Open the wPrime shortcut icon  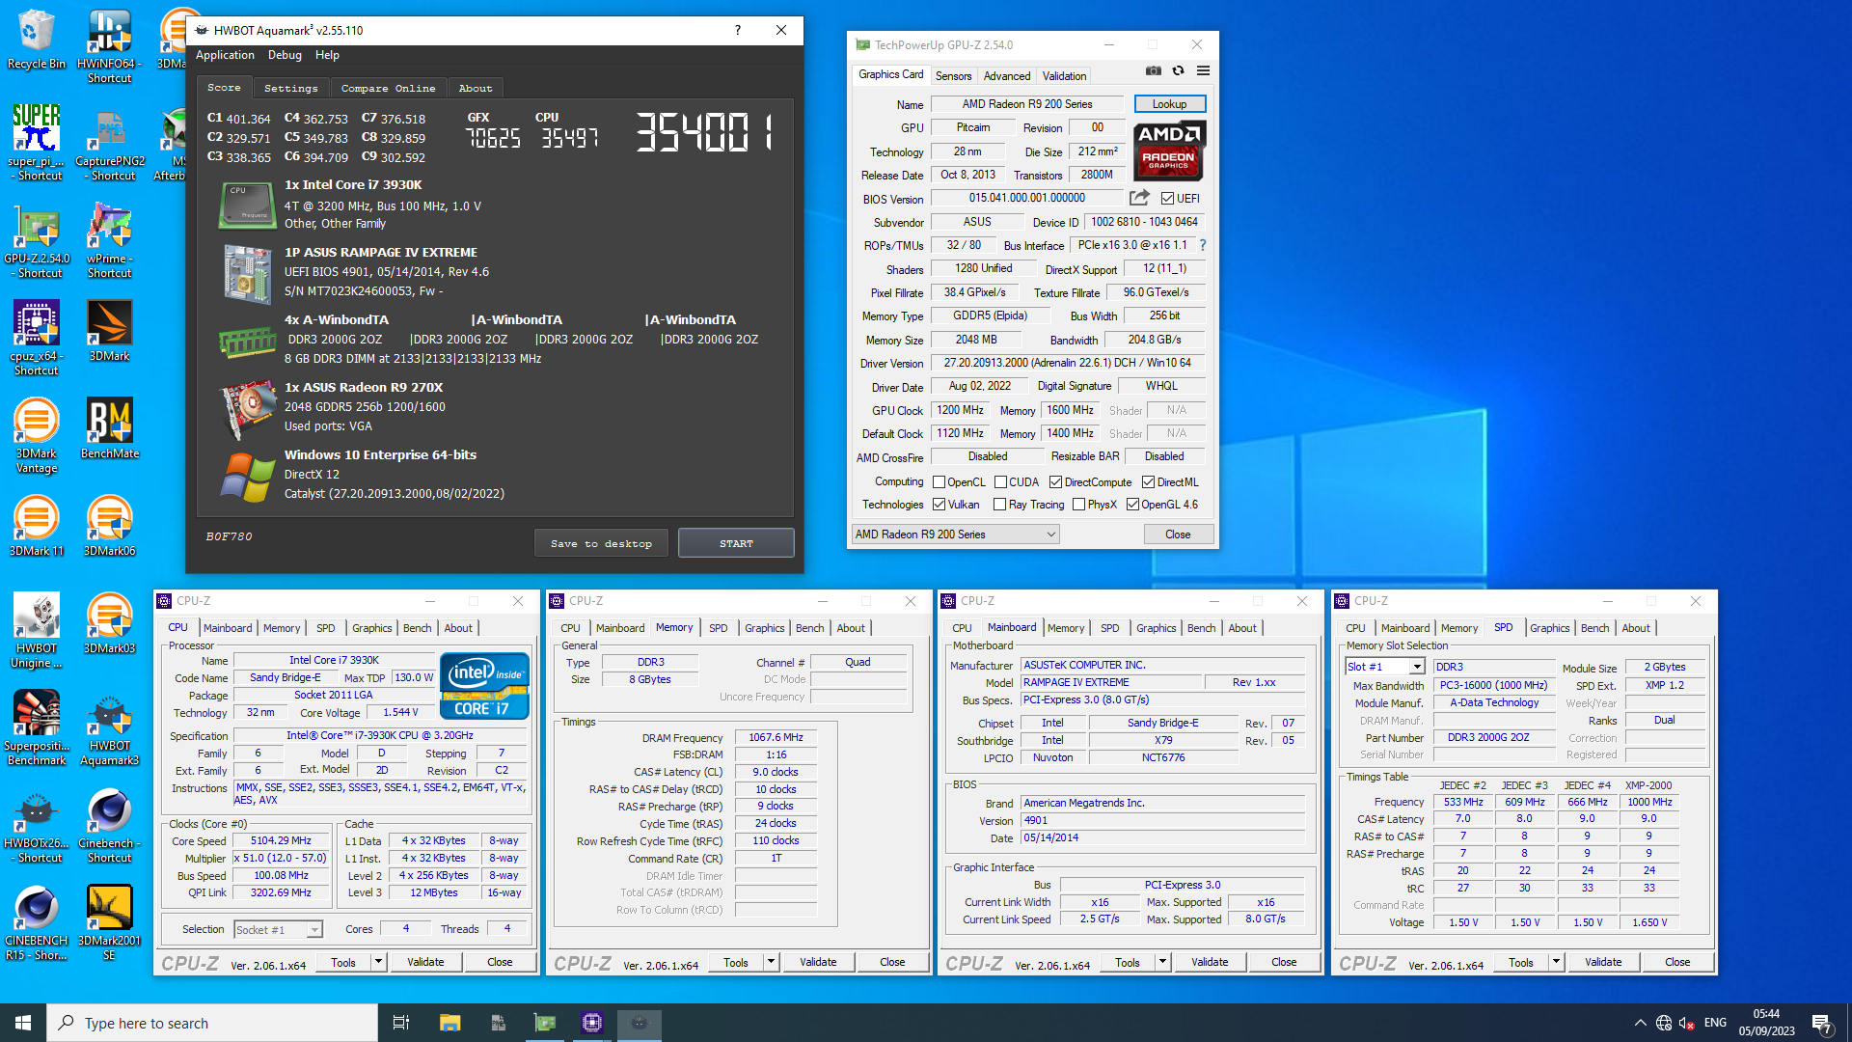pyautogui.click(x=109, y=240)
